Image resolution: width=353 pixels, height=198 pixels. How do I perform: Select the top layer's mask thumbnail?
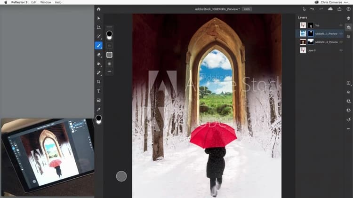click(x=311, y=25)
